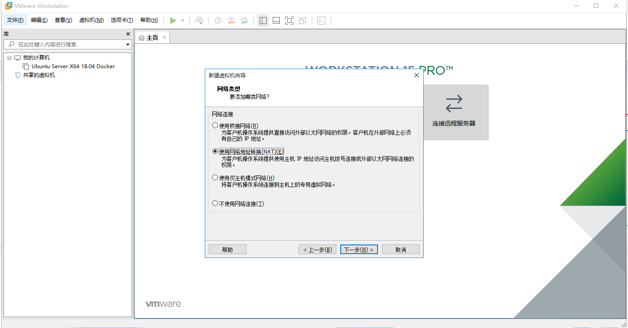Open the 选项卡(T) menu
Screen dimensions: 628x328
pyautogui.click(x=122, y=20)
